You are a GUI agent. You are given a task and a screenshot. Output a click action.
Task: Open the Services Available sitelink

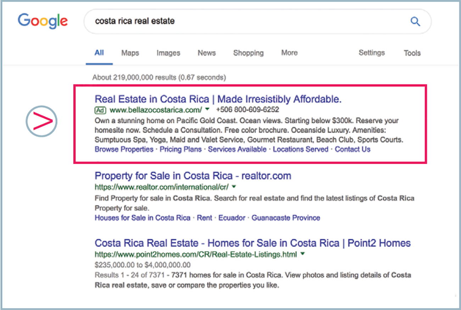tap(237, 149)
